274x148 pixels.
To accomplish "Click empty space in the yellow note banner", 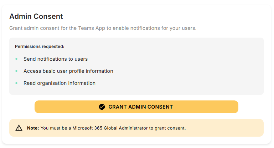I will (228, 128).
